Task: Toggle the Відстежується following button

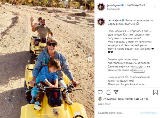Action: pos(136,5)
